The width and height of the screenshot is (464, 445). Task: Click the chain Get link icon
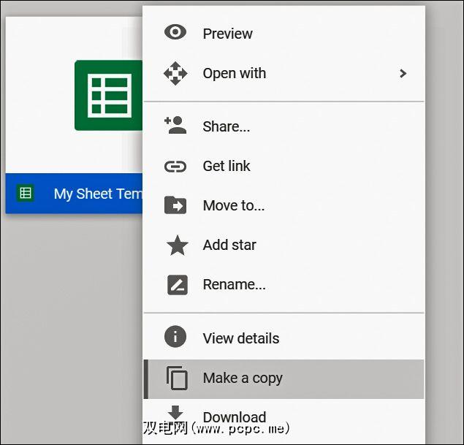(x=175, y=166)
